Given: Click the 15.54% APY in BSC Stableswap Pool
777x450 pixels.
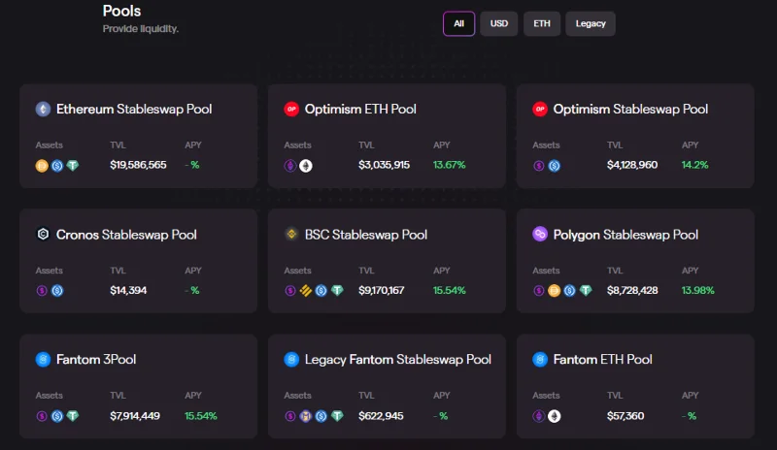Looking at the screenshot, I should pyautogui.click(x=450, y=290).
